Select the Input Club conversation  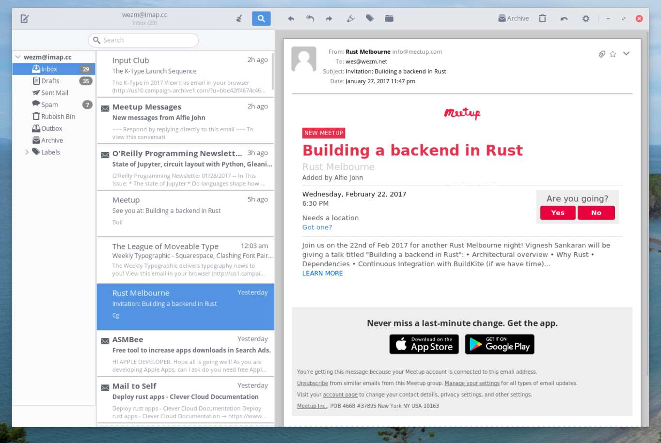coord(186,74)
